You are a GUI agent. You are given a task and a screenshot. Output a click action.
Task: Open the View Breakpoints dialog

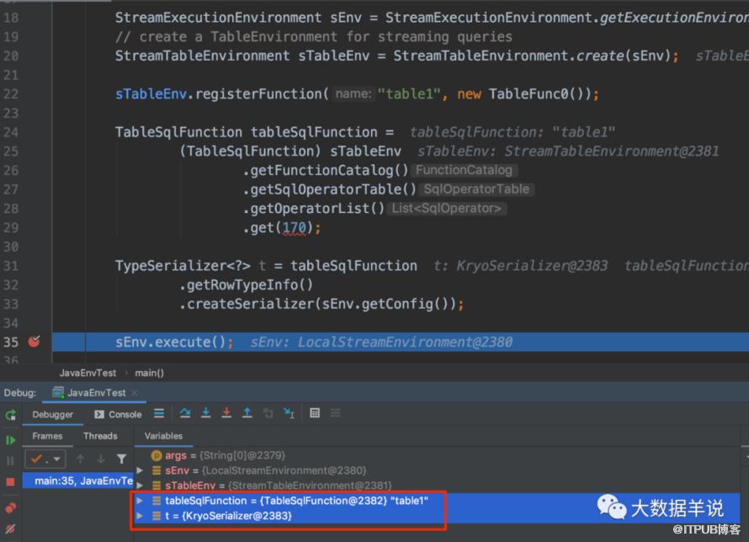tap(10, 507)
